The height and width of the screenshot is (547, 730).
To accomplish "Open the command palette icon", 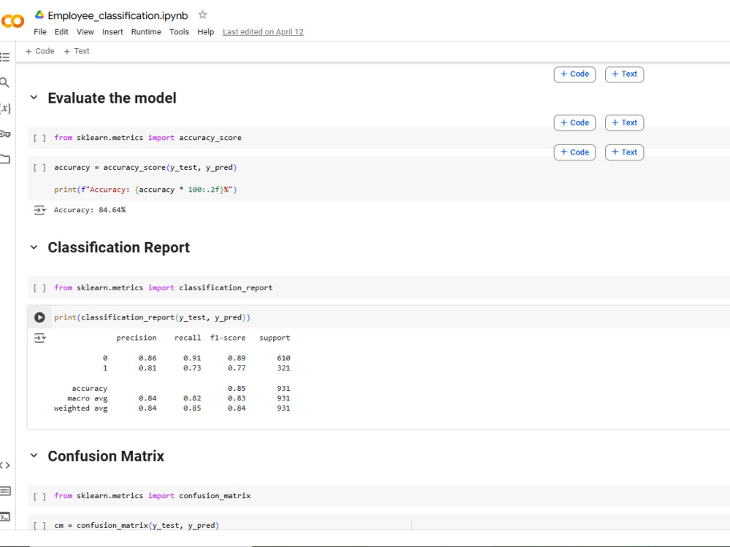I will [4, 491].
